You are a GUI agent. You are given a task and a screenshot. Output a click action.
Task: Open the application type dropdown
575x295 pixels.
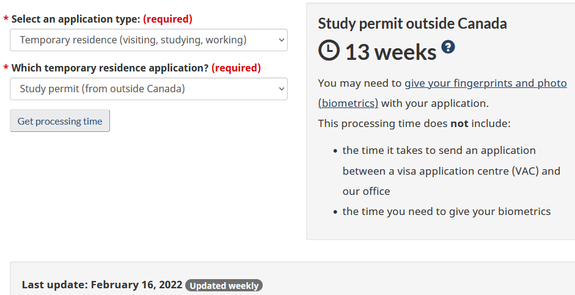(148, 40)
